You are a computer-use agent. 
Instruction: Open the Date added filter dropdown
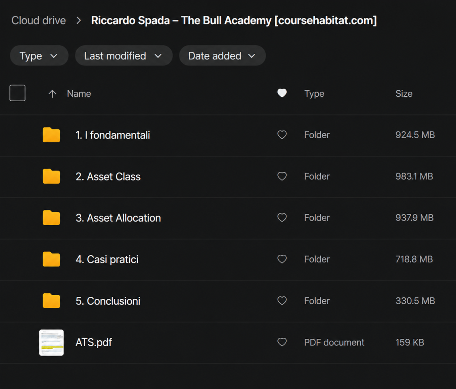coord(222,56)
